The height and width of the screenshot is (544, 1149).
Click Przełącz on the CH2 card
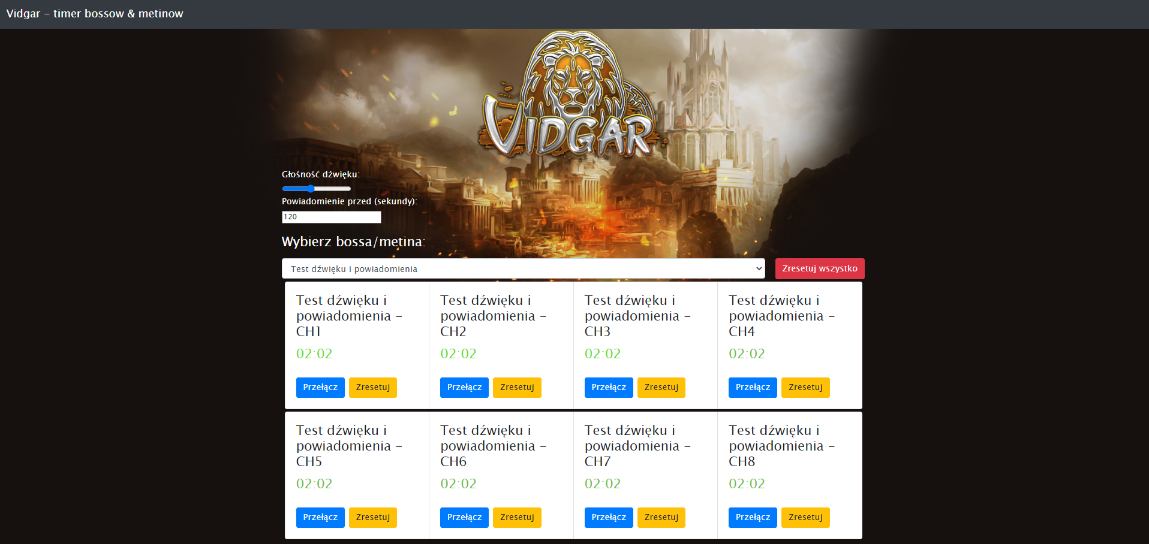(464, 388)
